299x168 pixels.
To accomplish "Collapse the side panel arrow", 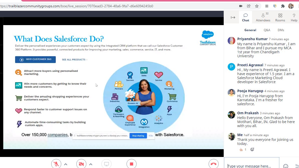I will point(233,17).
